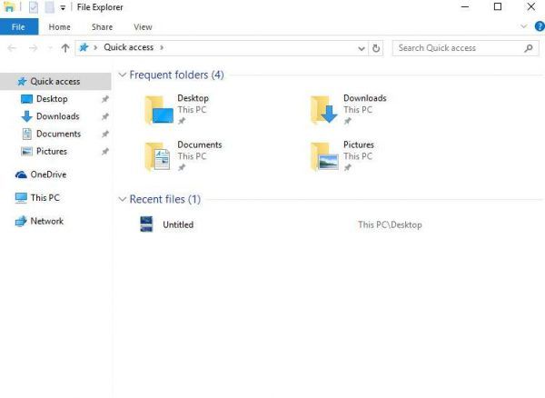Select the View ribbon tab
This screenshot has height=398, width=545.
[143, 27]
